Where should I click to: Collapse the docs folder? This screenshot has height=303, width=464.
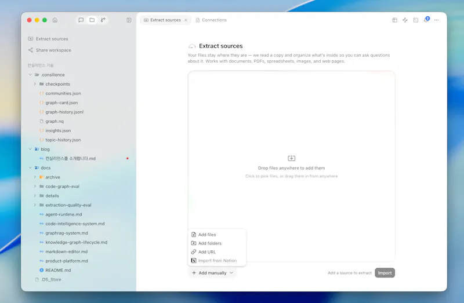(x=30, y=167)
